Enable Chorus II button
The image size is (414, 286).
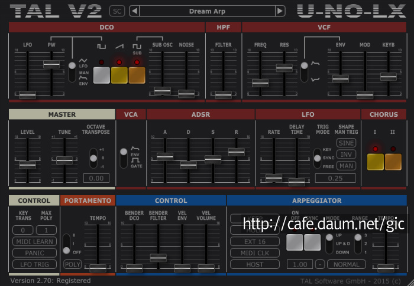coord(393,162)
